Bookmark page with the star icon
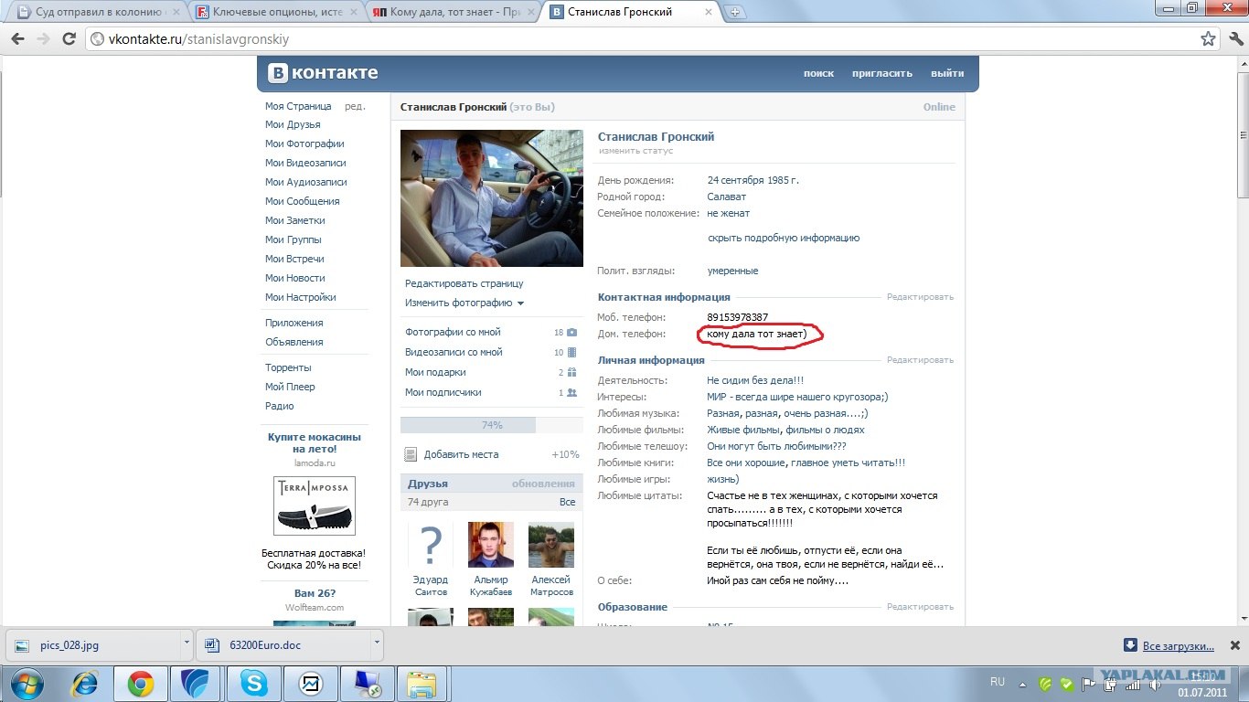 (x=1209, y=39)
